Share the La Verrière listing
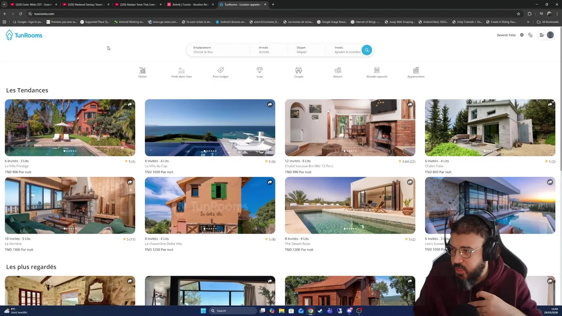 [130, 182]
